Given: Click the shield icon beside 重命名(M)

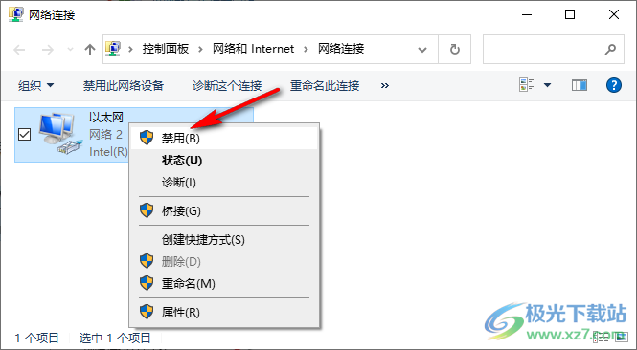Looking at the screenshot, I should pos(147,283).
